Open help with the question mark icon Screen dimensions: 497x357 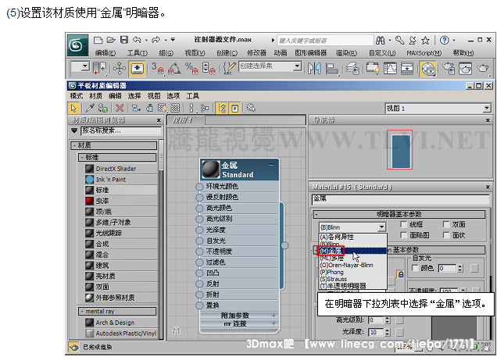click(445, 40)
